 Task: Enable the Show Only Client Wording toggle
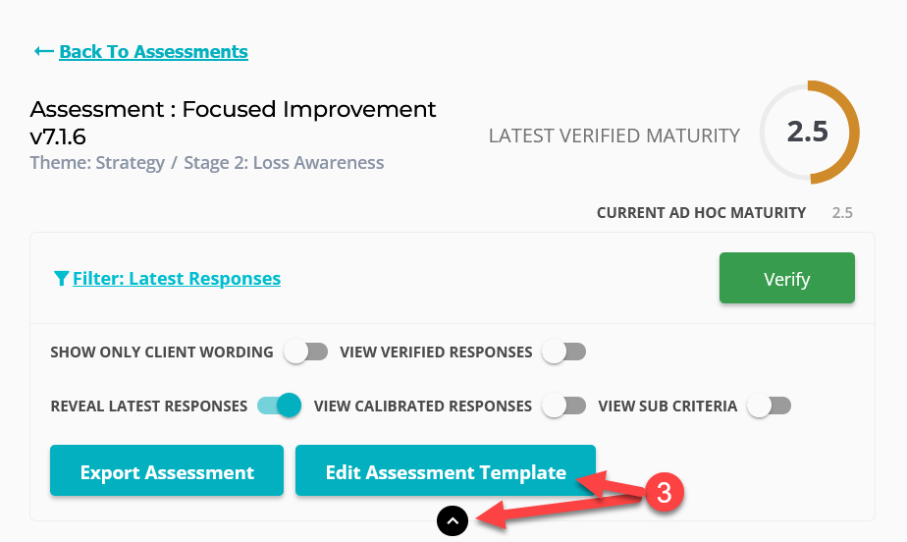tap(306, 352)
